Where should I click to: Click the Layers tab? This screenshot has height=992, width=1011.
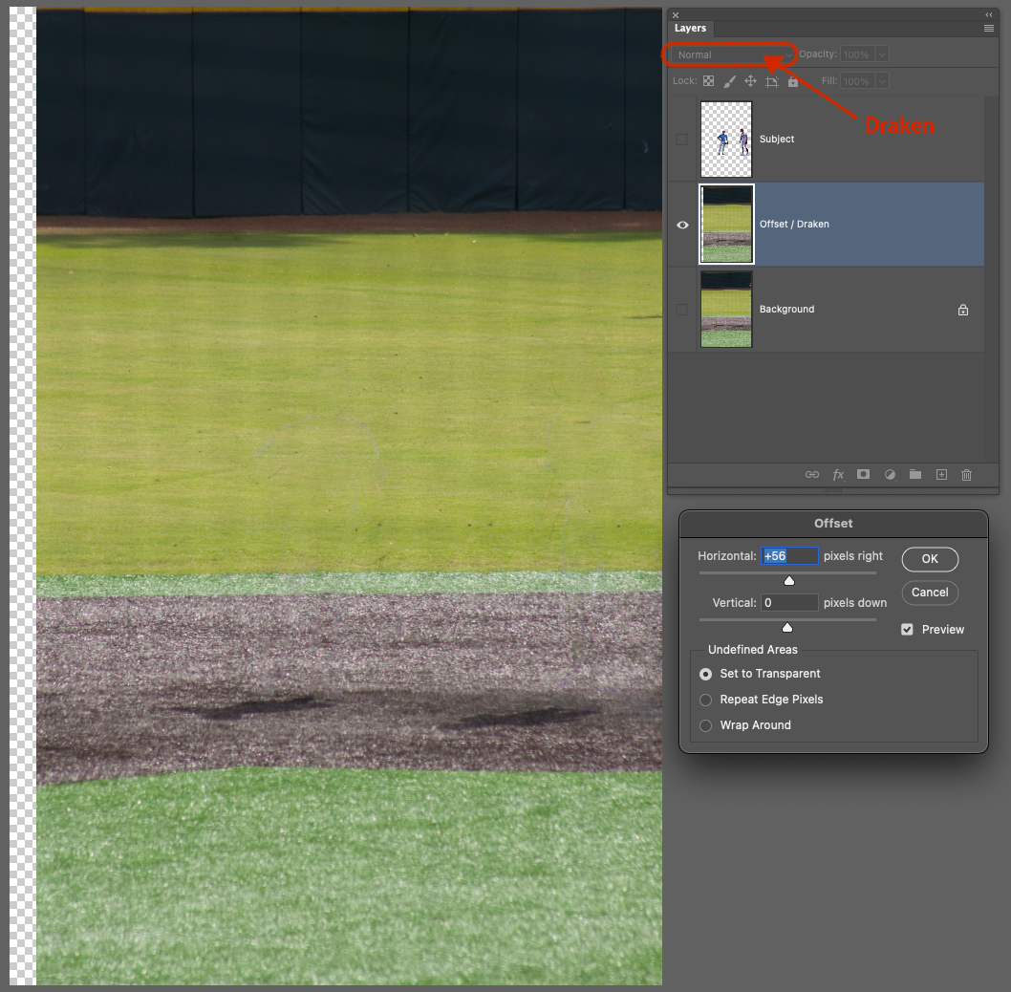(x=690, y=28)
